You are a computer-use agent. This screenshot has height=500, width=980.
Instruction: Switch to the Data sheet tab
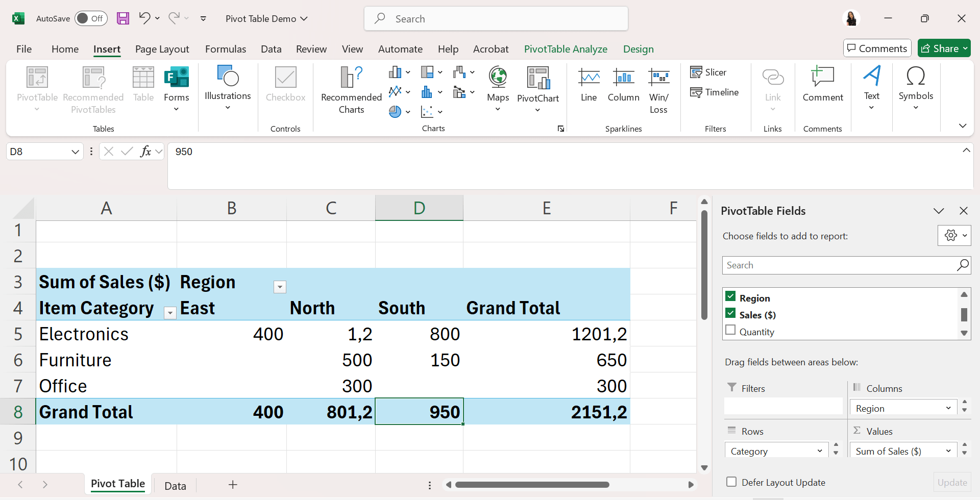coord(175,486)
